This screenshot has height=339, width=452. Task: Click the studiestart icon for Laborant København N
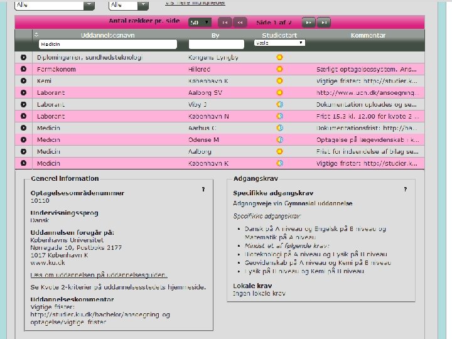pos(279,116)
